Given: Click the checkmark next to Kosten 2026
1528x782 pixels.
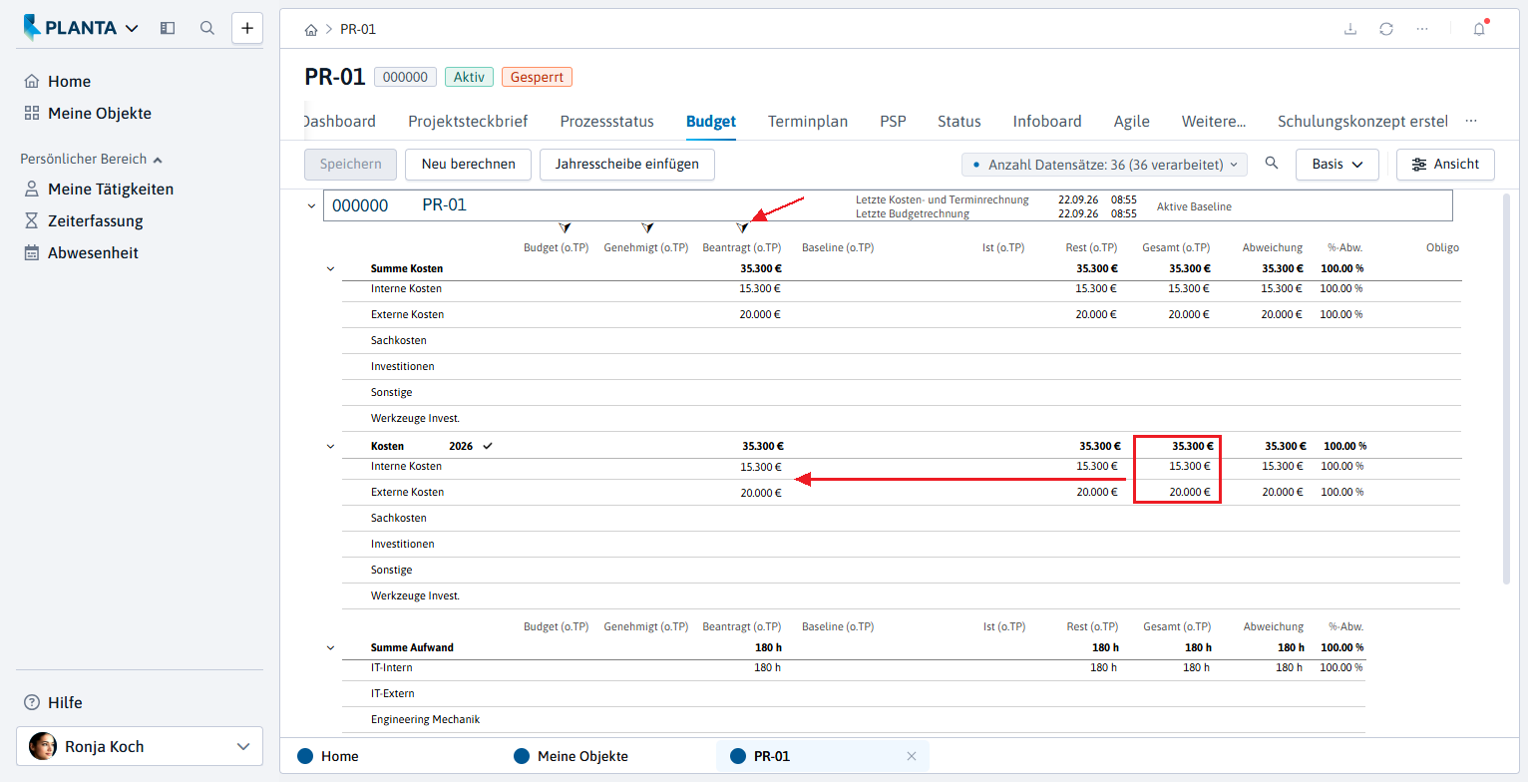Looking at the screenshot, I should click(x=488, y=446).
